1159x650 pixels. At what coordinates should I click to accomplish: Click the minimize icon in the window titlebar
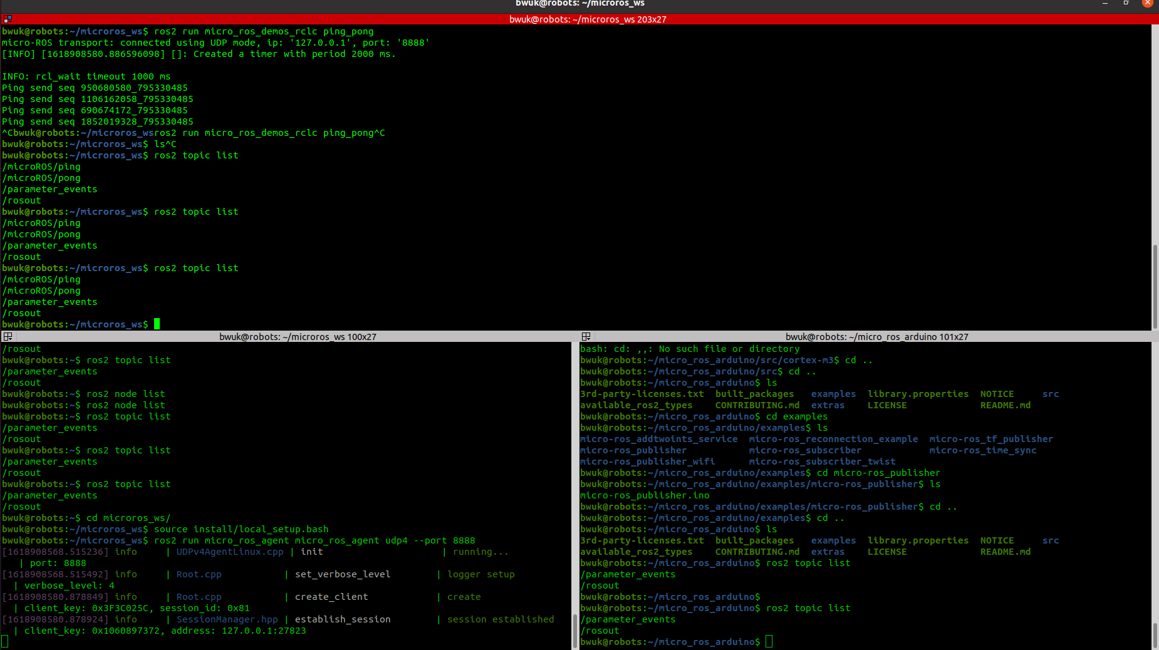1104,3
